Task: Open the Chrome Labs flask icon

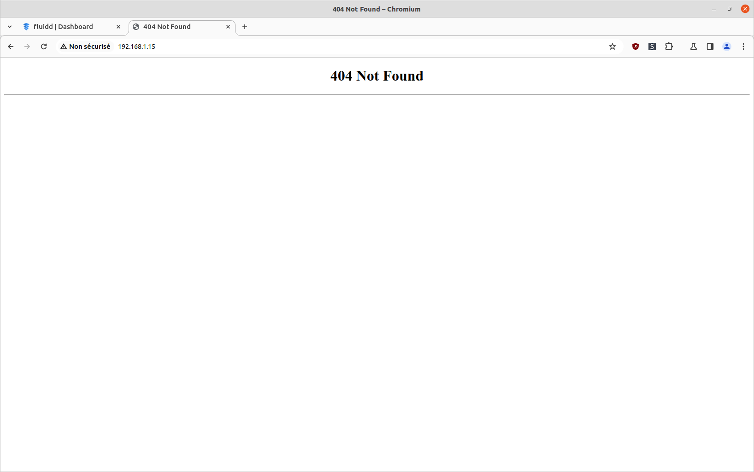Action: (x=694, y=47)
